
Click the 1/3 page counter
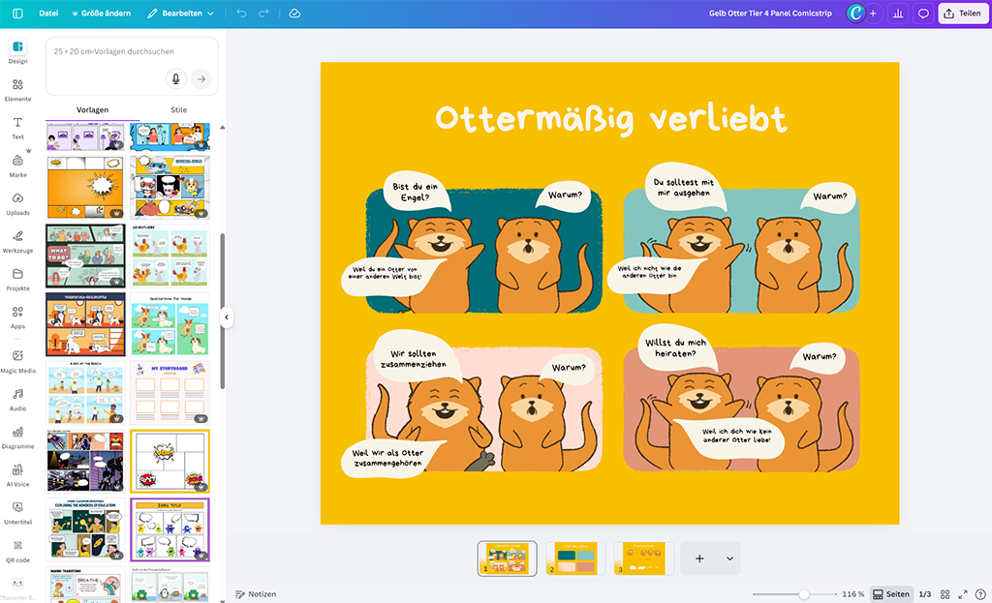(925, 594)
